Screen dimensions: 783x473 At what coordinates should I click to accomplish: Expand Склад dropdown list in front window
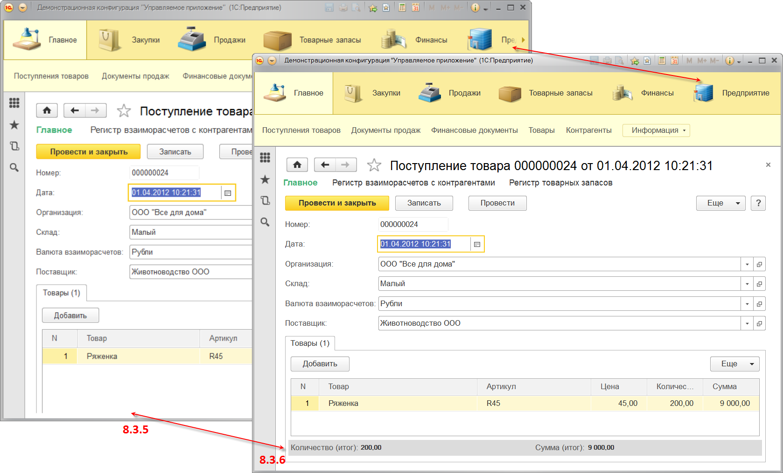pos(747,284)
